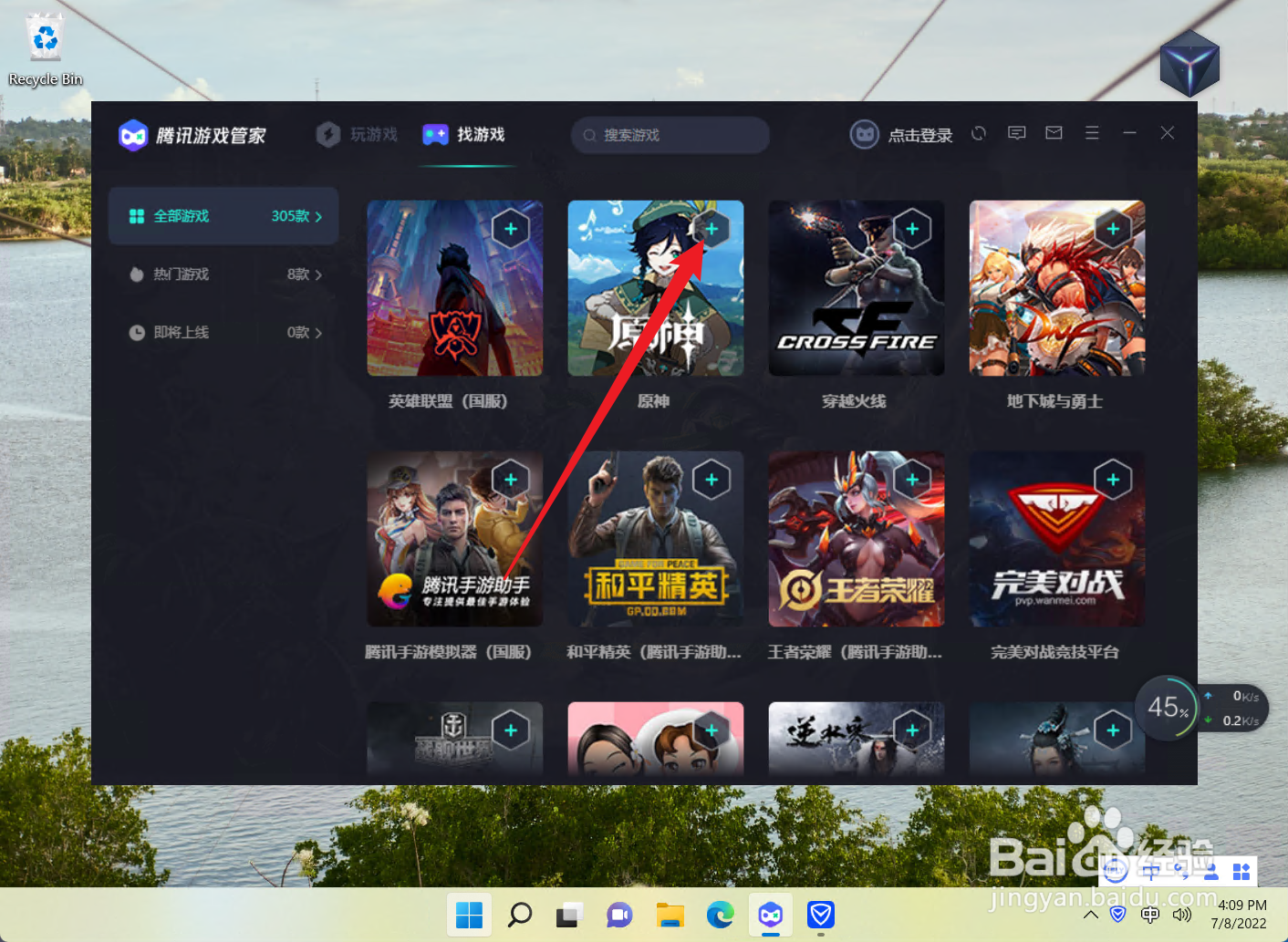Open the 完美对战 game cover
The image size is (1288, 942).
click(x=1057, y=539)
